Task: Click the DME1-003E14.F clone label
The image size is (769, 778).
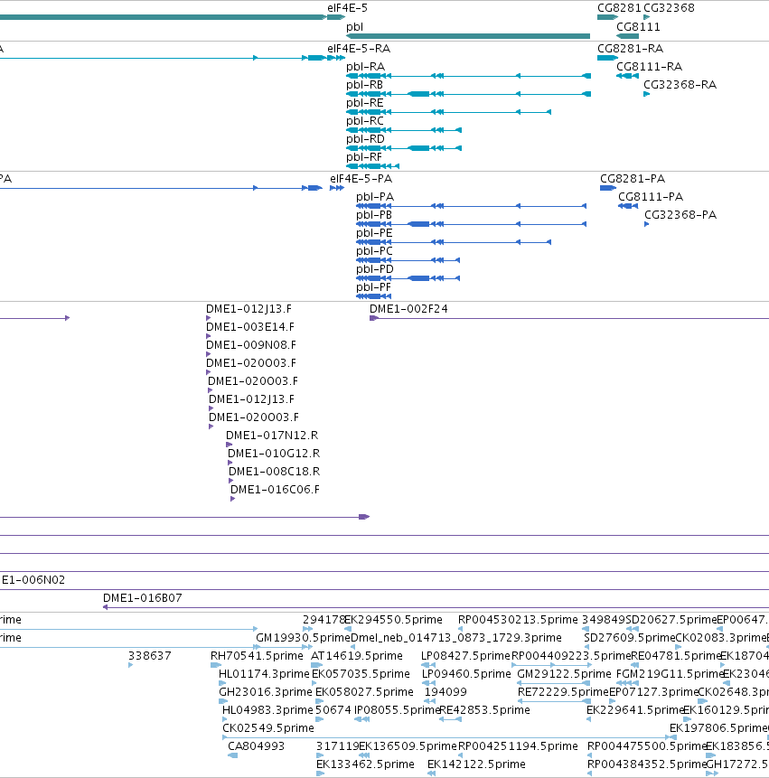Action: [x=250, y=327]
